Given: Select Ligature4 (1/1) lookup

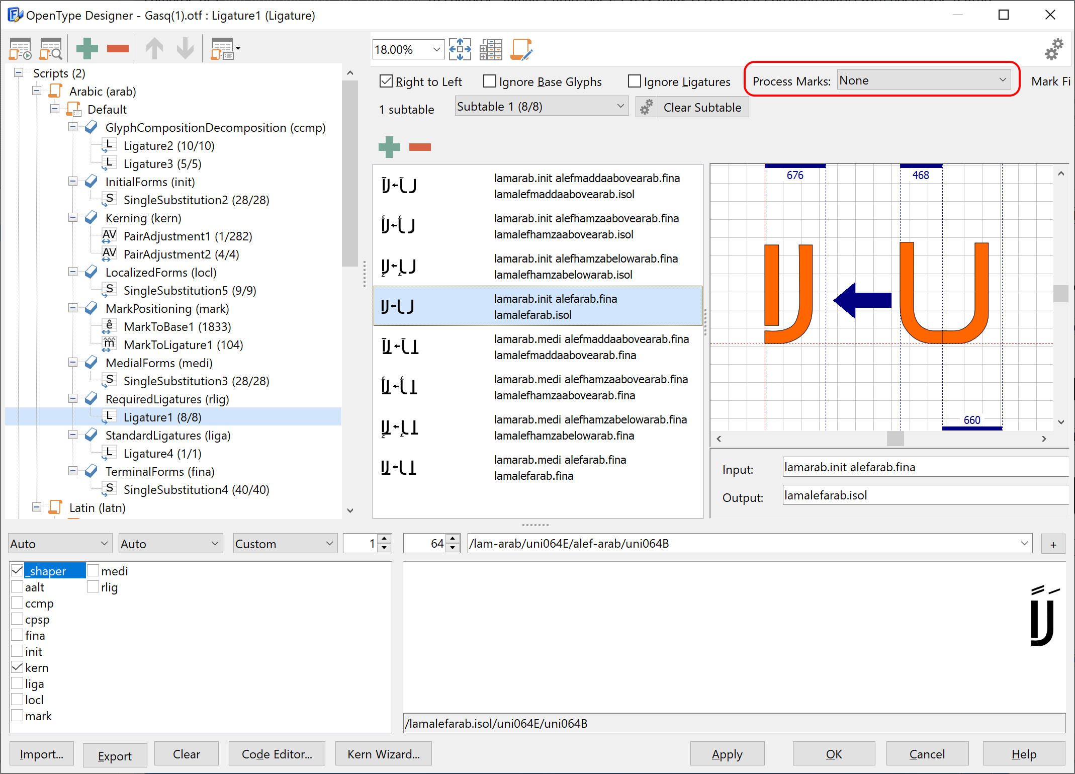Looking at the screenshot, I should click(162, 453).
